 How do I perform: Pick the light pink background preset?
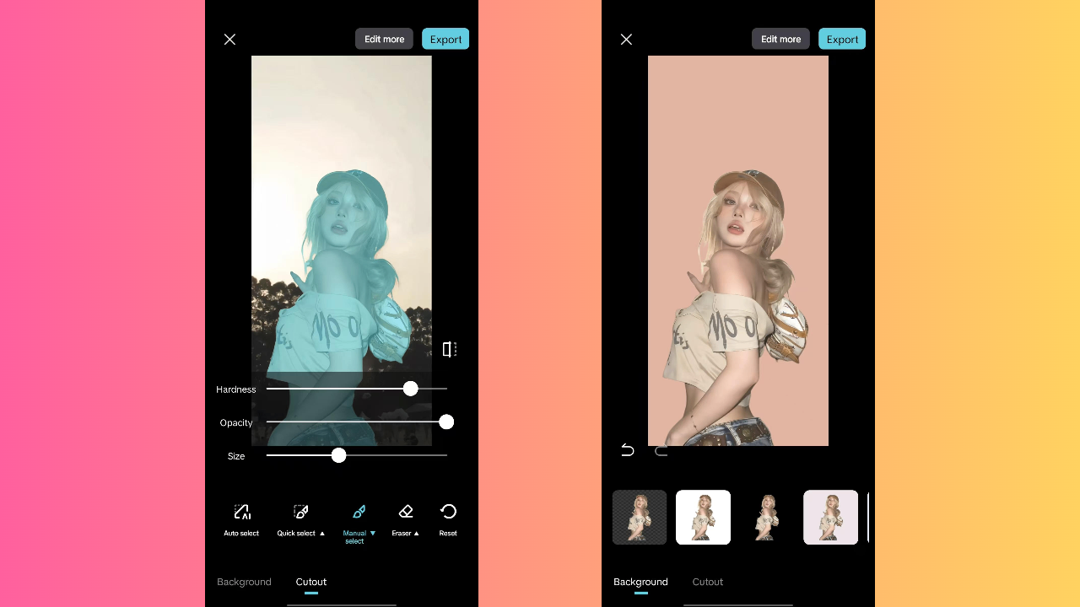[x=830, y=518]
